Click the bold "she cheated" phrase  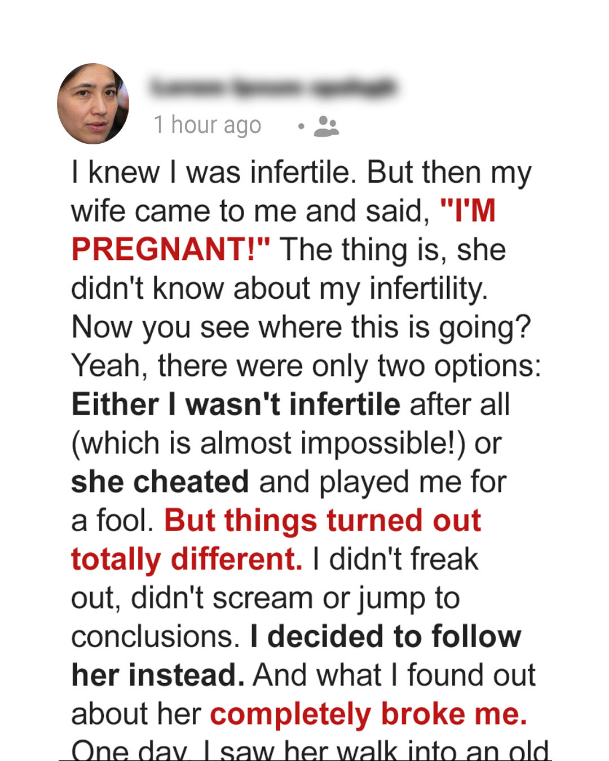(160, 482)
